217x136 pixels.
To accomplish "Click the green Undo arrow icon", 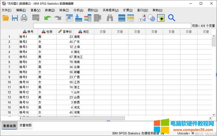I will coord(47,18).
